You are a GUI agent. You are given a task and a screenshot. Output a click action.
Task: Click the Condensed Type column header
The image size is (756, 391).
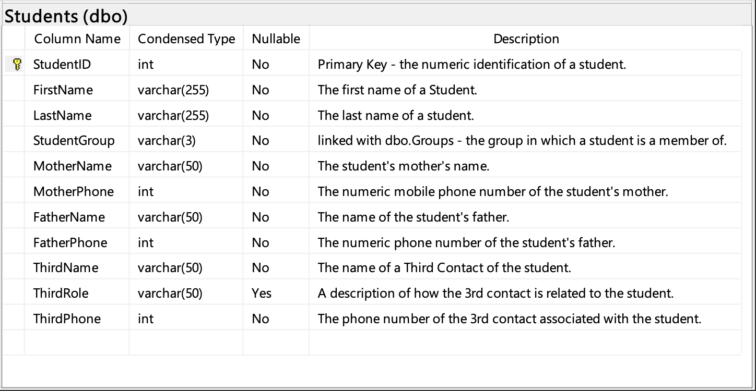[186, 39]
